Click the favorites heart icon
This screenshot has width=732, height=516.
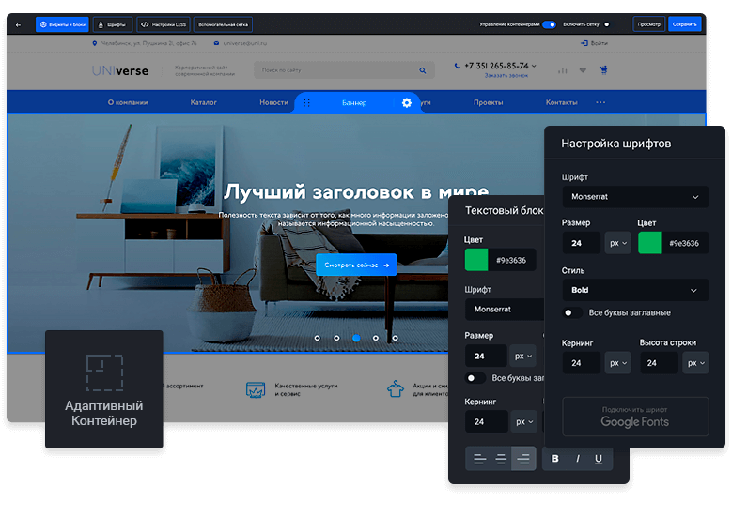click(583, 70)
